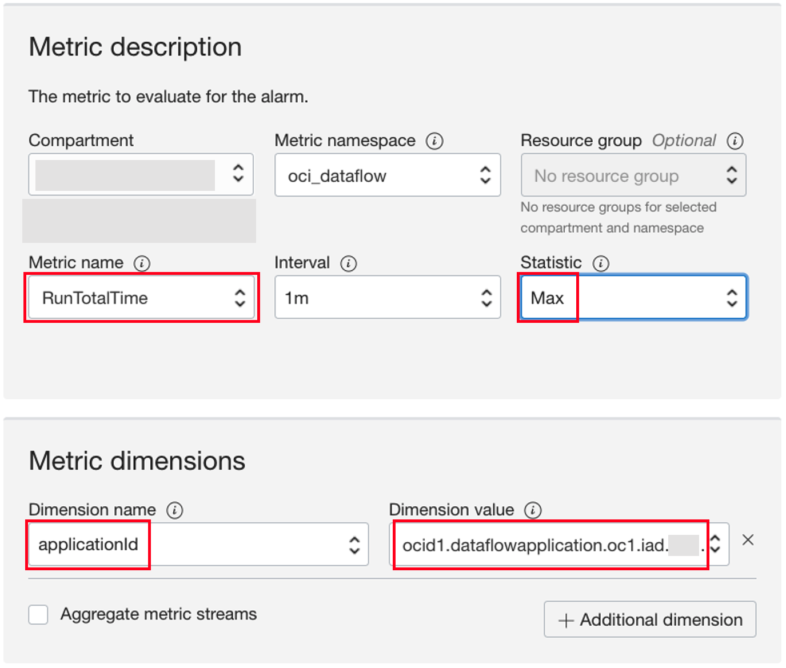Open the Max statistic dropdown
This screenshot has height=668, width=786.
(633, 298)
